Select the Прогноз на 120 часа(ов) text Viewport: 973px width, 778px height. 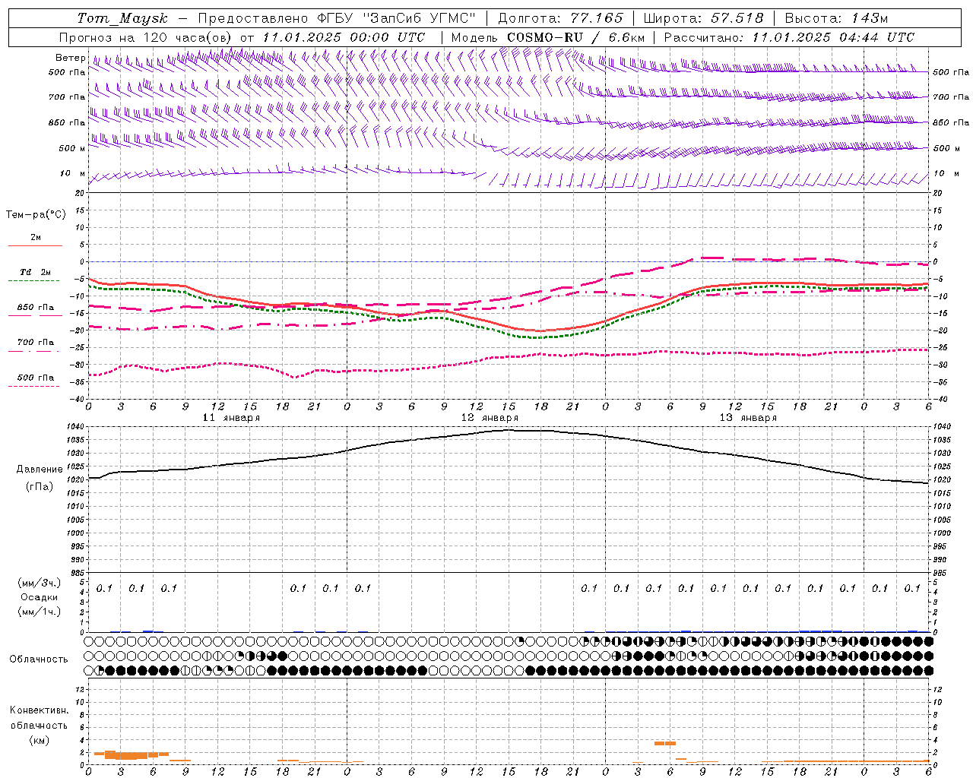coord(147,37)
